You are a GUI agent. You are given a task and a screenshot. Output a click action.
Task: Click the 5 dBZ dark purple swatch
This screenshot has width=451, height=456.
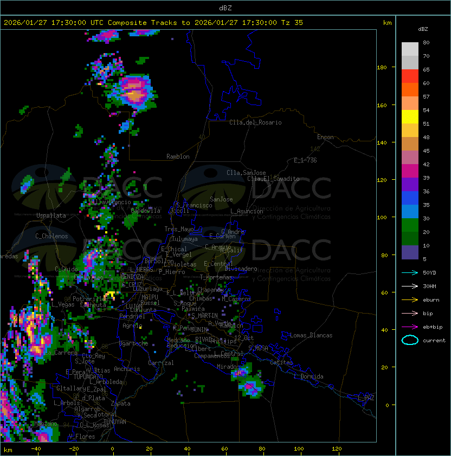410,252
